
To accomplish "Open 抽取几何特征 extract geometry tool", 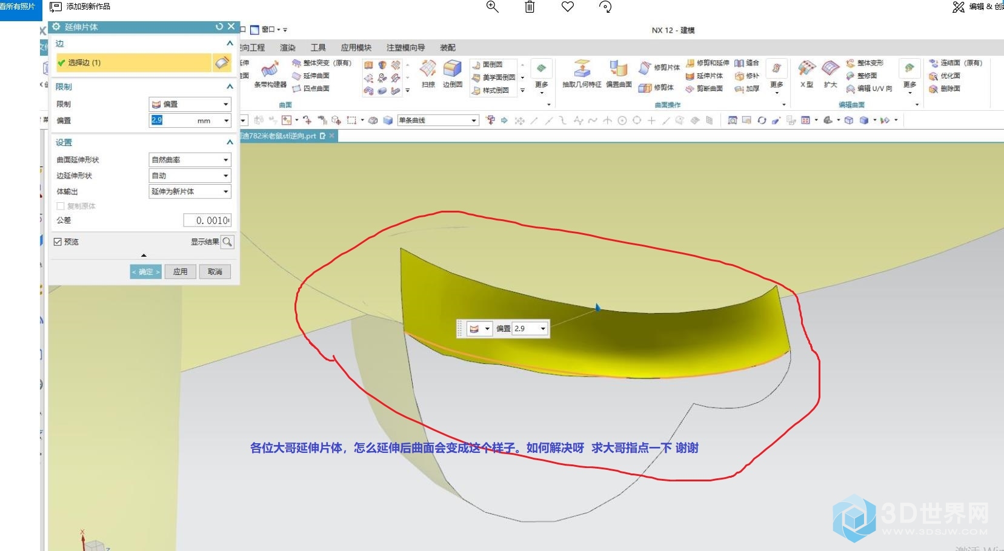I will click(x=582, y=74).
